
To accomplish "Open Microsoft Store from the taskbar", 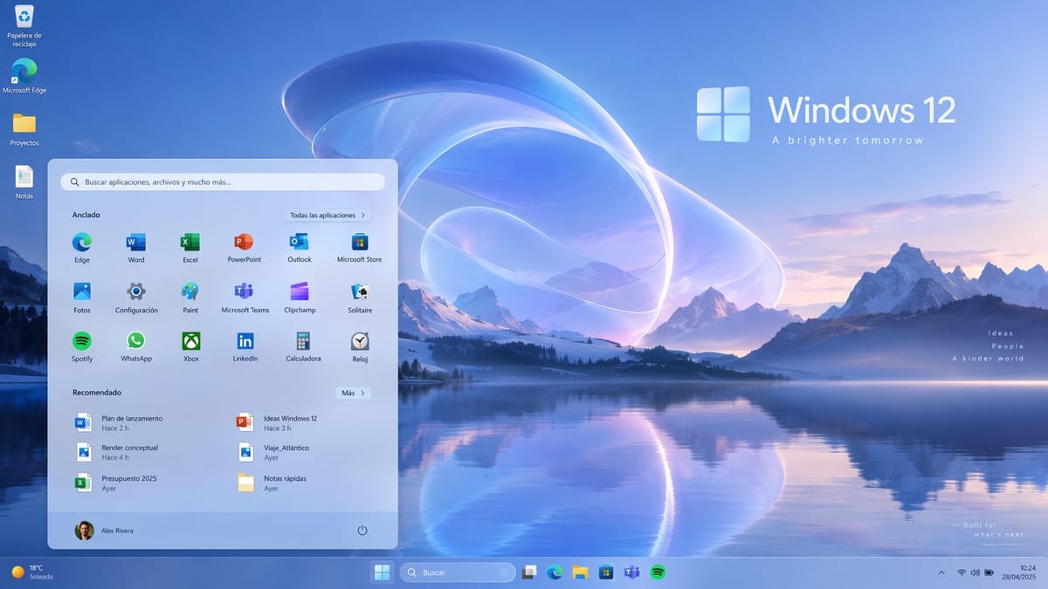I will [606, 572].
